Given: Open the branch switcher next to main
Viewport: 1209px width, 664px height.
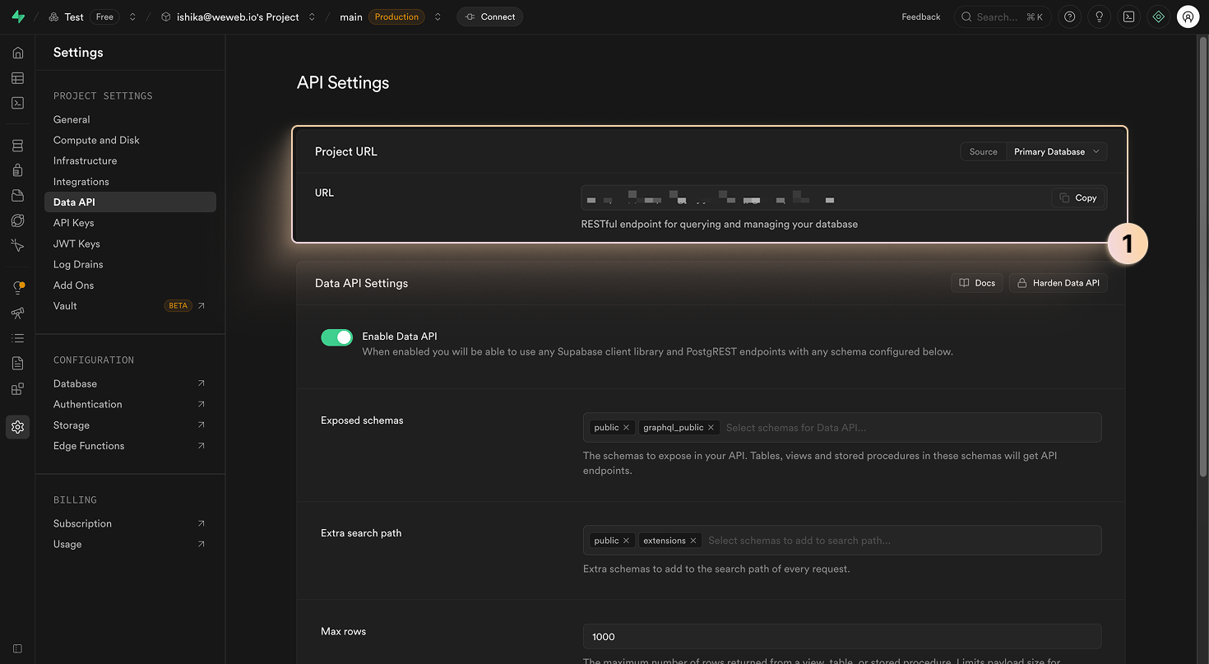Looking at the screenshot, I should tap(437, 16).
